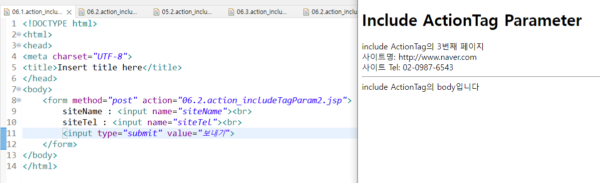Image resolution: width=600 pixels, height=183 pixels.
Task: Click the closing </html> tag on line 14
Action: point(40,167)
